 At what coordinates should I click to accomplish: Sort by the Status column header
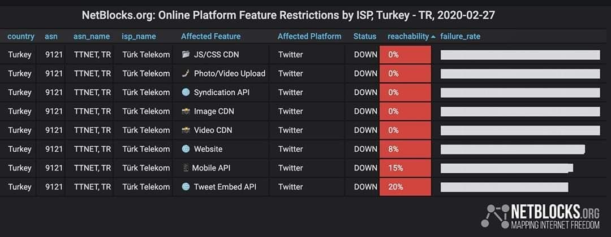(365, 37)
